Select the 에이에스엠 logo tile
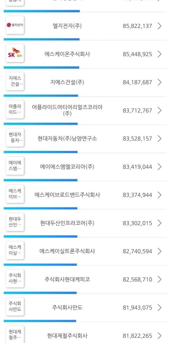The width and height of the screenshot is (171, 343). coord(15,166)
